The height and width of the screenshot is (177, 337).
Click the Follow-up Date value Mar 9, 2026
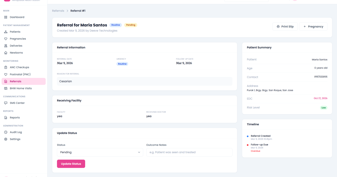[184, 63]
